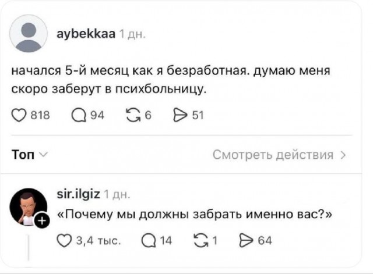Image resolution: width=373 pixels, height=274 pixels.
Task: Open the post text about безработная
Action: point(170,80)
